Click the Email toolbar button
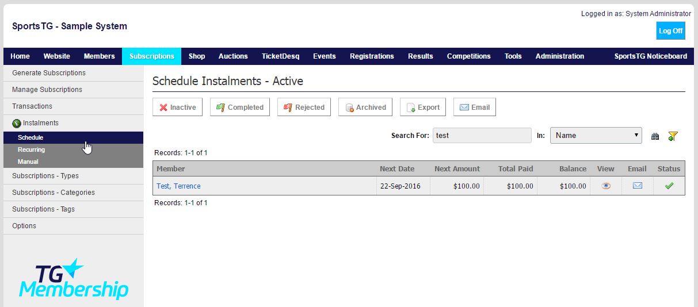 pyautogui.click(x=475, y=107)
